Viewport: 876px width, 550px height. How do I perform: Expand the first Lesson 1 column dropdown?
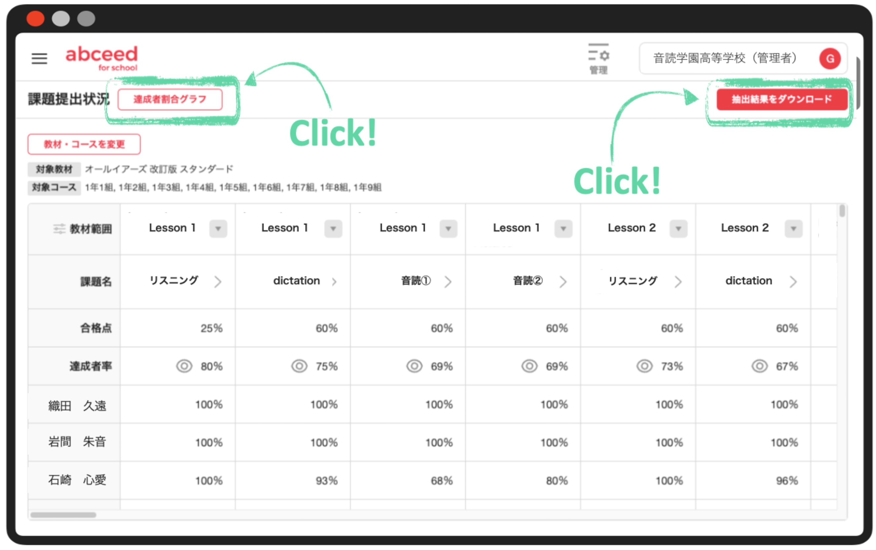[218, 229]
